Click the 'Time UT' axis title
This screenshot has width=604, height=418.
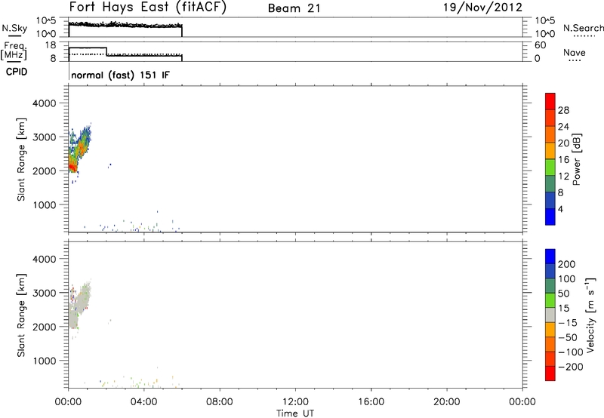pos(295,413)
